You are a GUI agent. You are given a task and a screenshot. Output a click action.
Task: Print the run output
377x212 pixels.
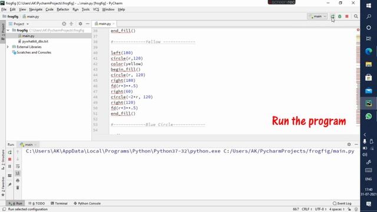18,181
